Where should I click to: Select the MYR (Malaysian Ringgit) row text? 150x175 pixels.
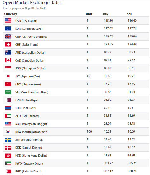31,124
